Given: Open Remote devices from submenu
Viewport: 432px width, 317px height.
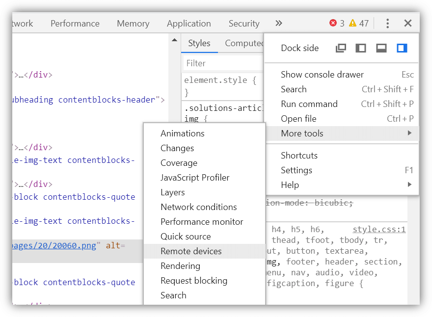Looking at the screenshot, I should tap(191, 251).
